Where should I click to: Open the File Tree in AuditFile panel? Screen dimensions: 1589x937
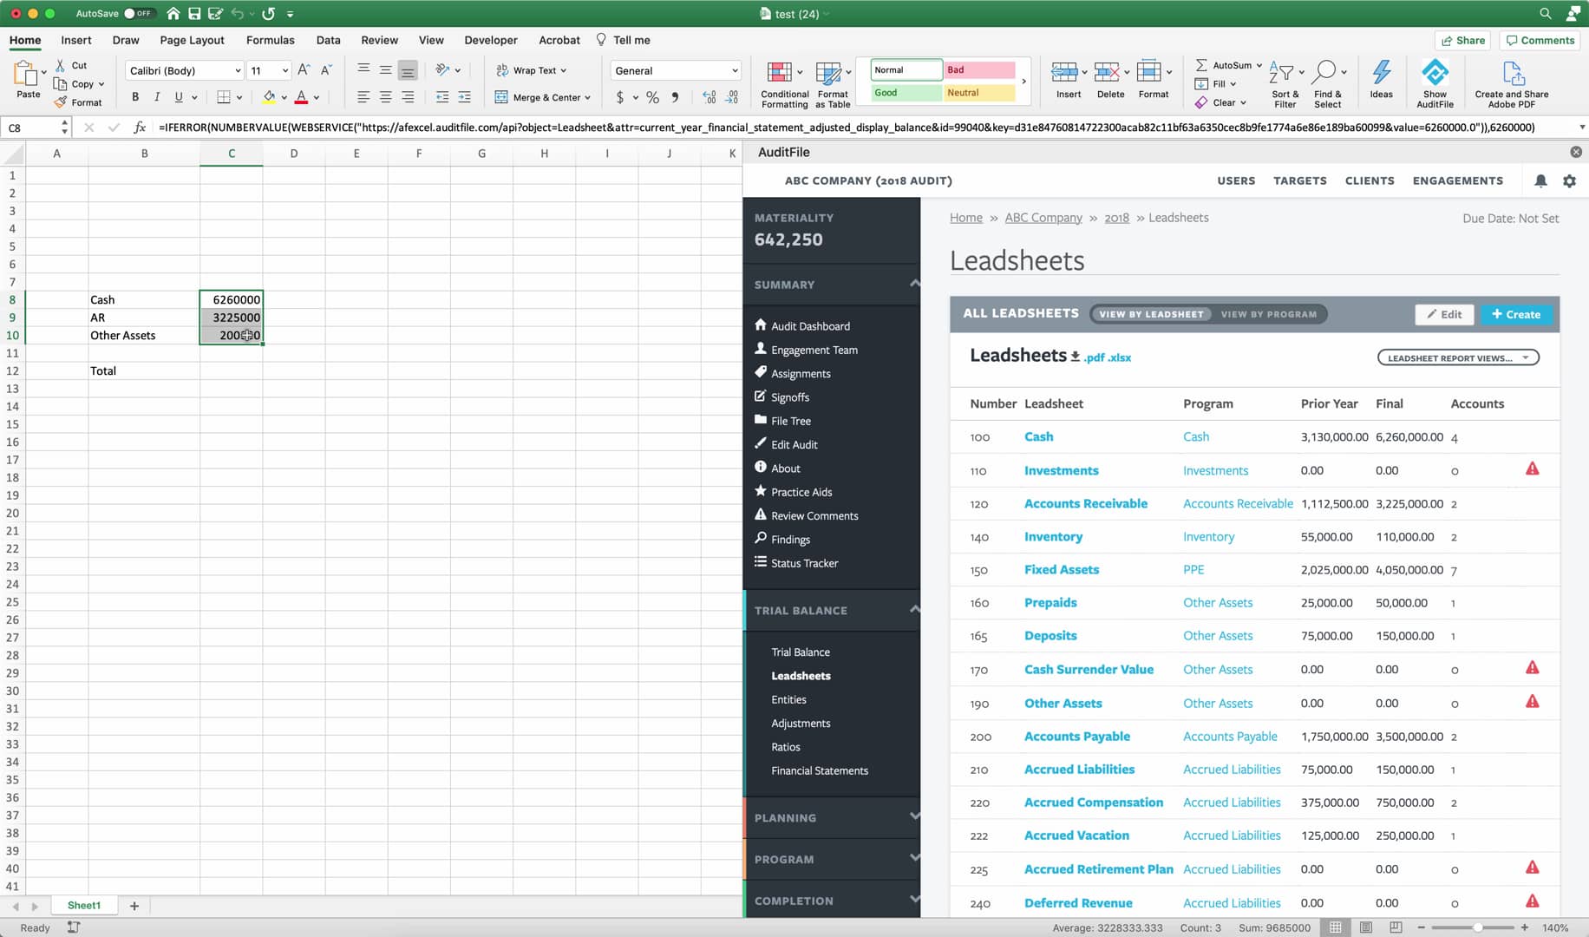(760, 420)
